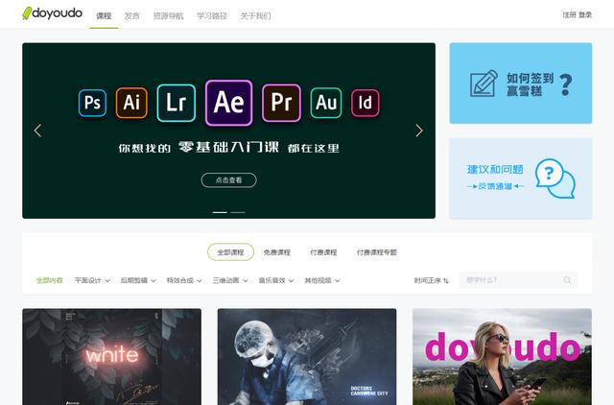This screenshot has height=405, width=614.
Task: Open the Doctors city poster course thumbnail
Action: (x=307, y=357)
